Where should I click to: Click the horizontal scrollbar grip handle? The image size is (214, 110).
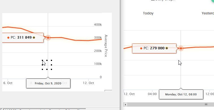pyautogui.click(x=206, y=104)
